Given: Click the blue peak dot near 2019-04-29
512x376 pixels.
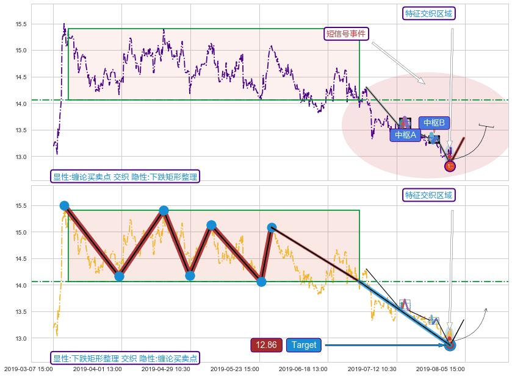Looking at the screenshot, I should (164, 211).
